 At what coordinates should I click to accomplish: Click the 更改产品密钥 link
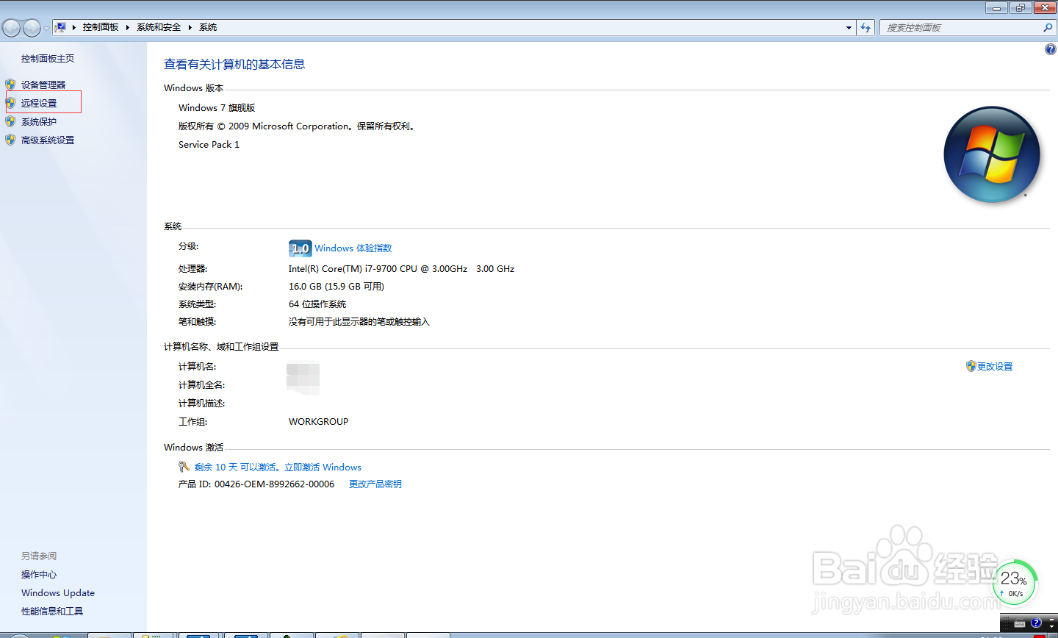(x=375, y=484)
